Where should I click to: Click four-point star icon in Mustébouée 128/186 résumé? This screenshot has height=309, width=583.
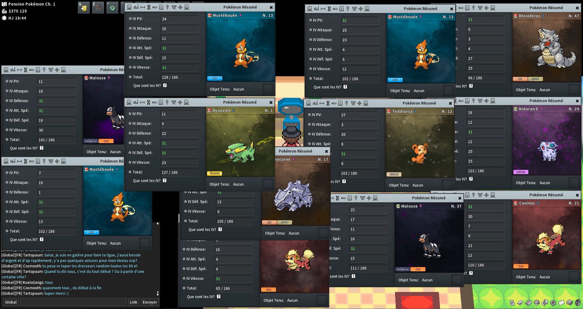click(180, 7)
